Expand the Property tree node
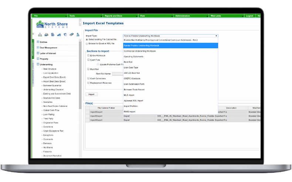The height and width of the screenshot is (182, 292). (x=38, y=59)
